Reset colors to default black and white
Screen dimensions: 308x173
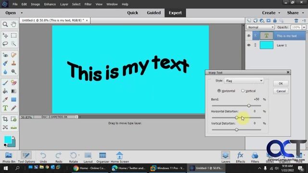tap(5, 145)
